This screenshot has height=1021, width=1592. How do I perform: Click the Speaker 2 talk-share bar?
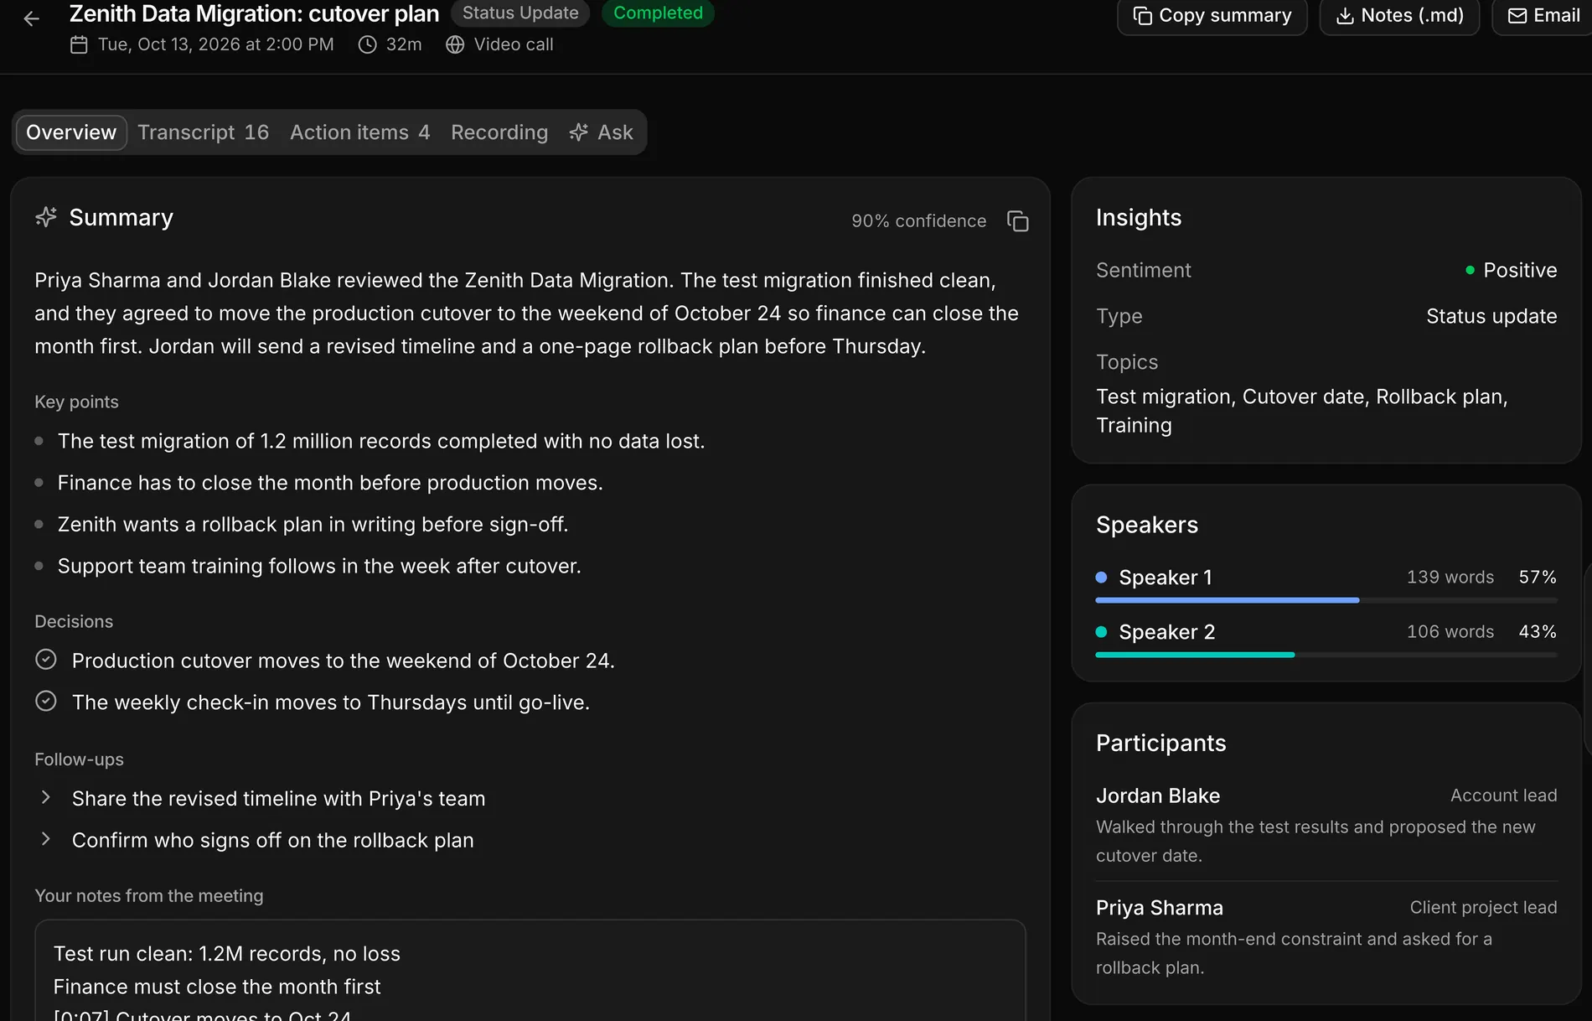[1326, 655]
